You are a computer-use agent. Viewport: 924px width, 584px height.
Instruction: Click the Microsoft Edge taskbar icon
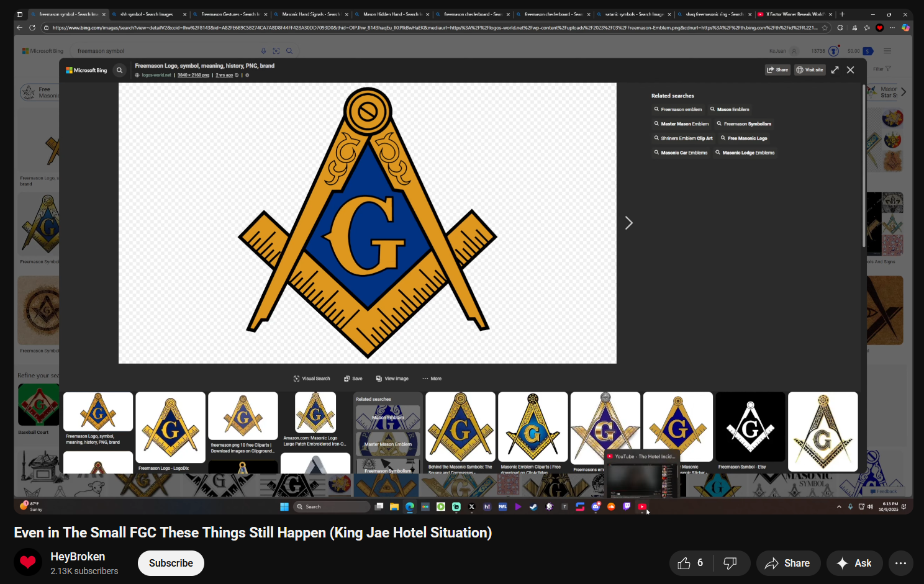(x=410, y=506)
